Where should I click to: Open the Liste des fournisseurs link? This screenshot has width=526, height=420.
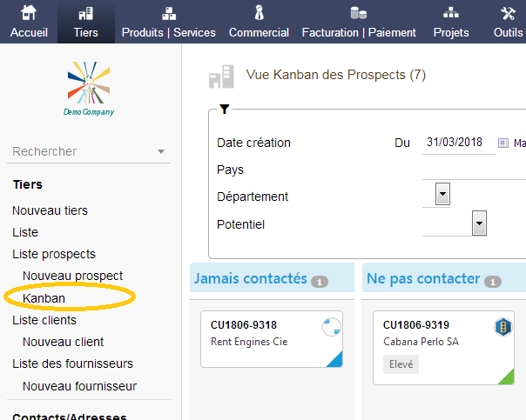point(72,363)
